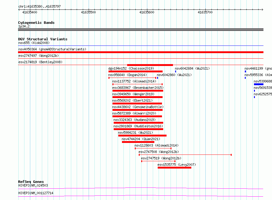Open esv1535775 (Levy2007) variant
This screenshot has height=200, width=272.
click(177, 165)
